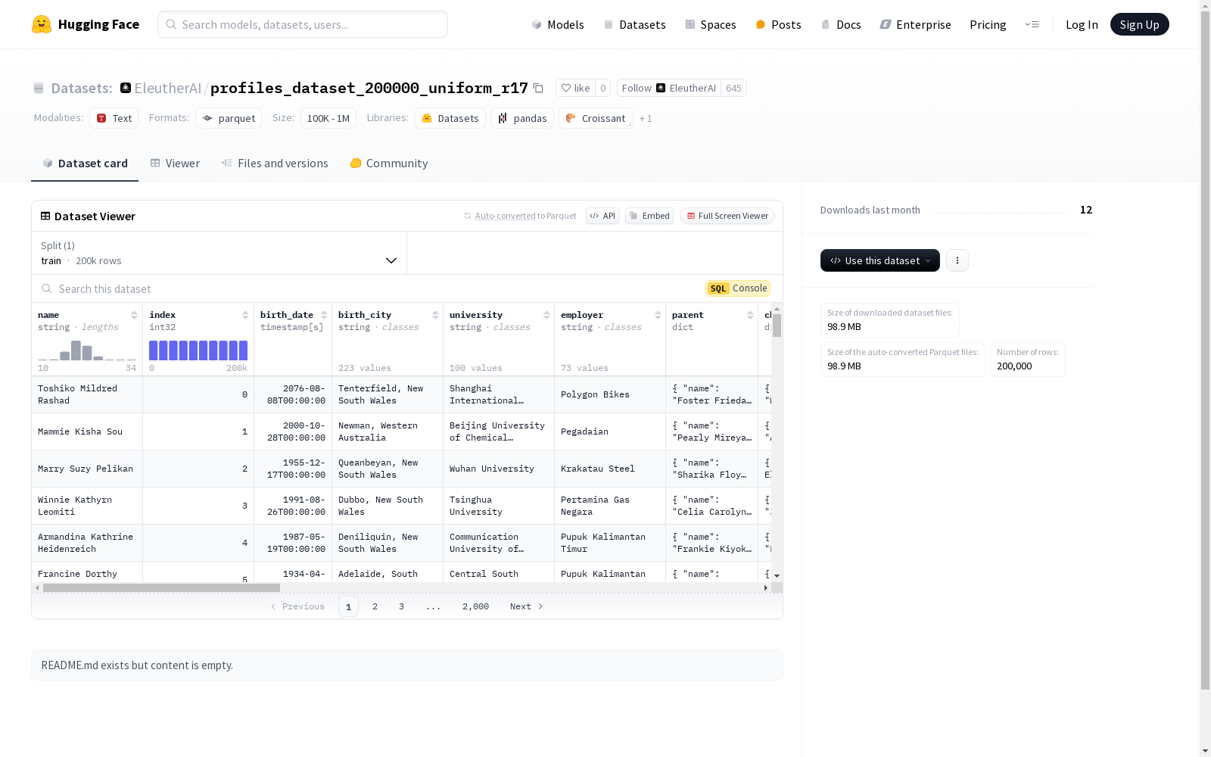Screen dimensions: 1211x757
Task: Click the Croissant library tag
Action: (x=596, y=118)
